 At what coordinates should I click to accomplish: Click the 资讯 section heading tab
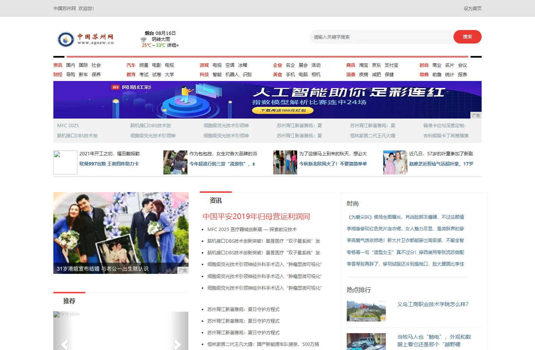point(216,200)
